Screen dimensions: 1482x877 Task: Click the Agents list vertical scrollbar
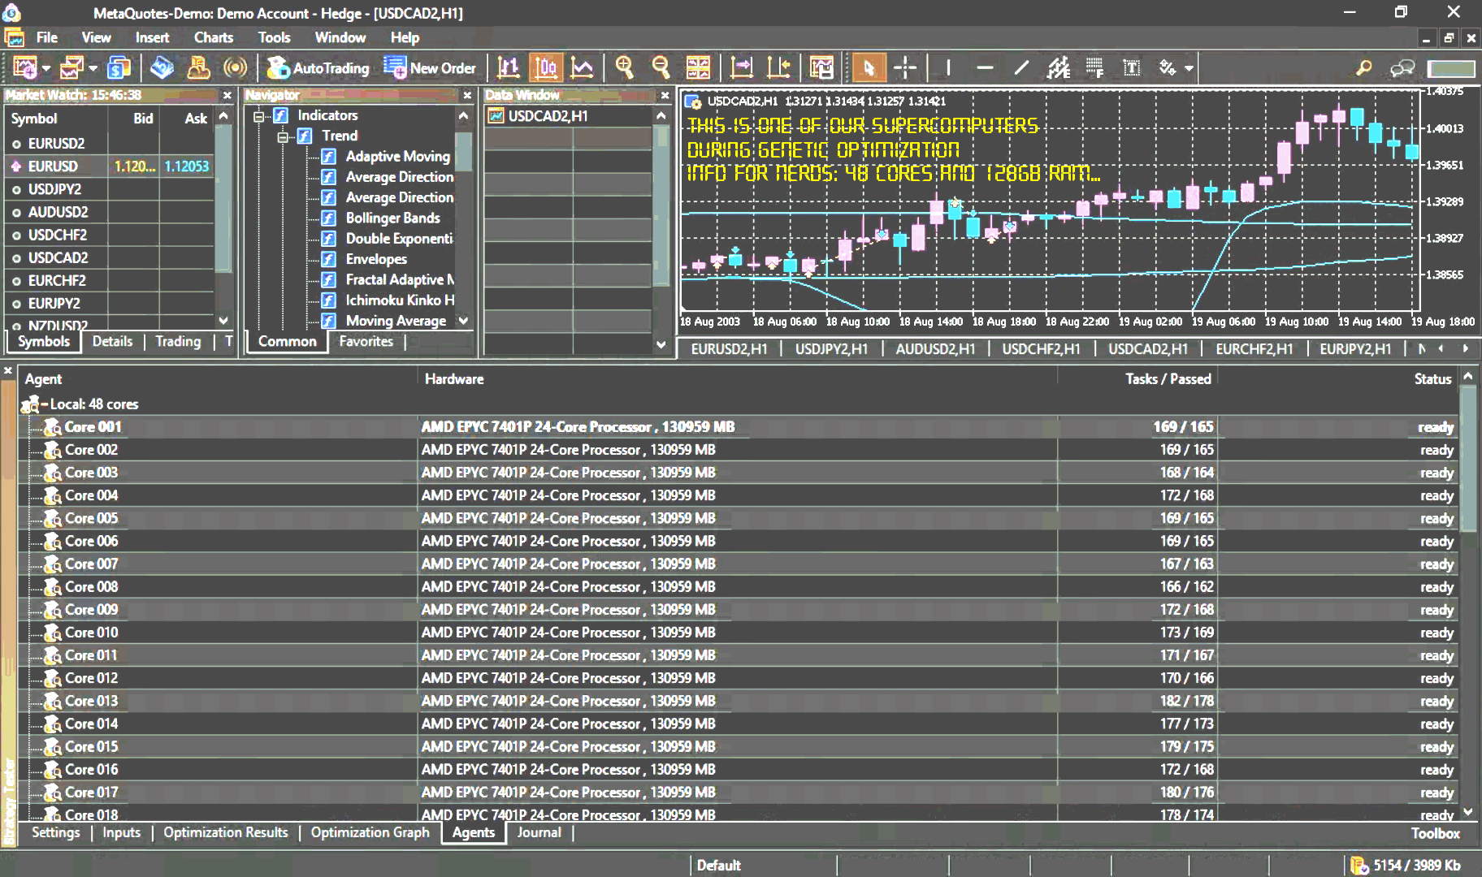click(1468, 458)
